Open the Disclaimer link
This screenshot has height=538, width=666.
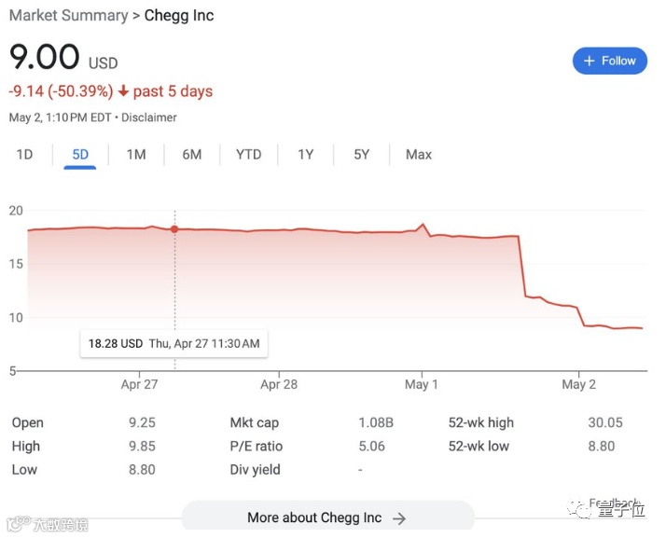(x=150, y=117)
